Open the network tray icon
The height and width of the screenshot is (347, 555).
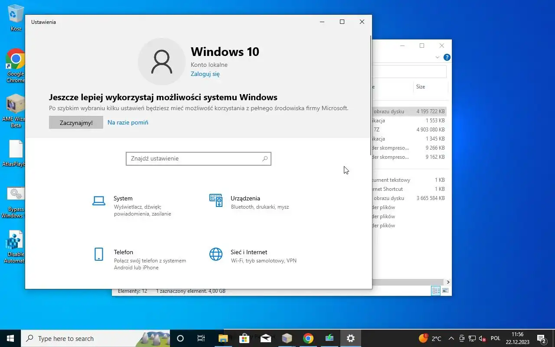point(472,338)
